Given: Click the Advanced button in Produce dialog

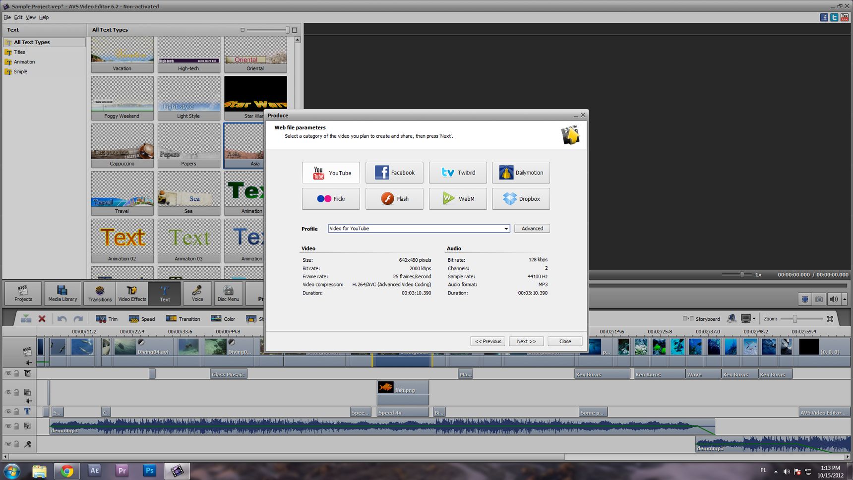Looking at the screenshot, I should tap(532, 229).
